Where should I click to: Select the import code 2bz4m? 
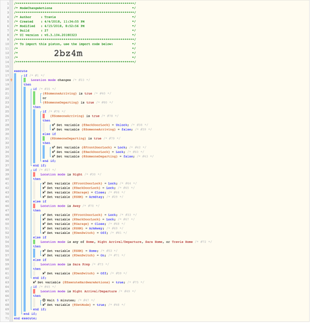click(68, 53)
